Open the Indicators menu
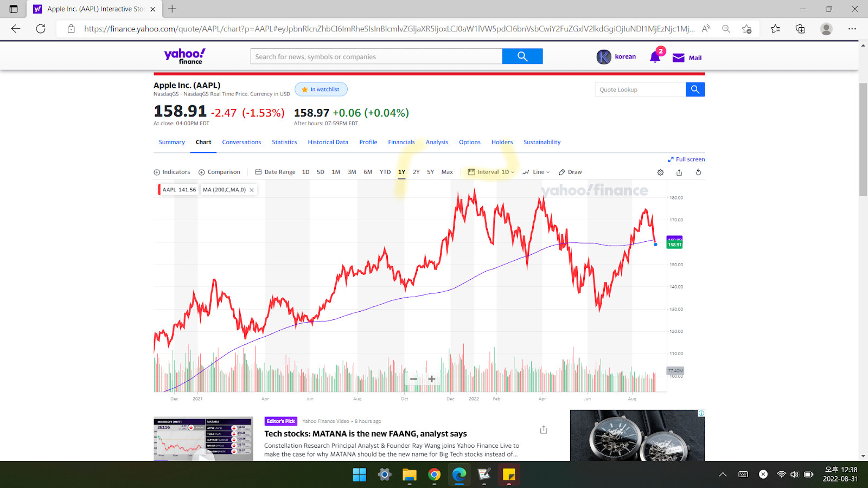 pyautogui.click(x=172, y=172)
